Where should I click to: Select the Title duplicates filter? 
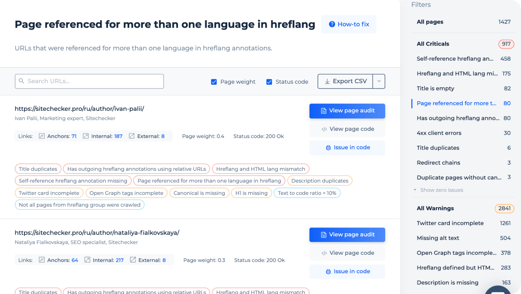point(463,148)
